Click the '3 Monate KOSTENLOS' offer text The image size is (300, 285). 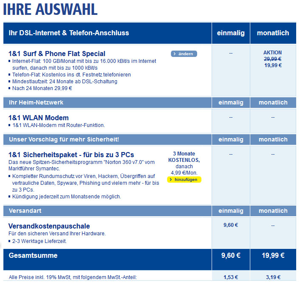[x=184, y=157]
